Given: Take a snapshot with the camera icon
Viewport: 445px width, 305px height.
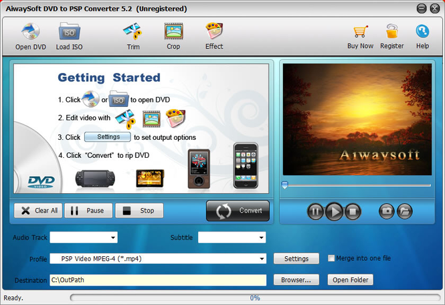Looking at the screenshot, I should tap(387, 211).
